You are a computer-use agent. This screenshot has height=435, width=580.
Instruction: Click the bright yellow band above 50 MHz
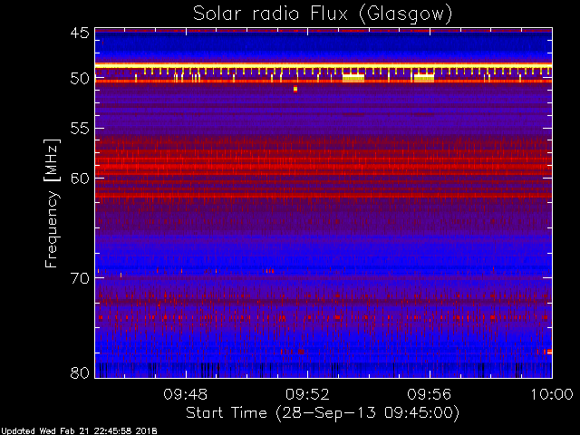click(324, 65)
